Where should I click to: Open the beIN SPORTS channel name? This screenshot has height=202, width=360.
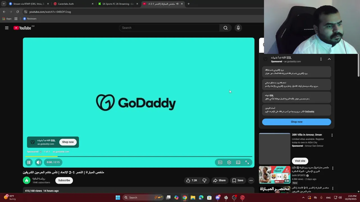299,175
